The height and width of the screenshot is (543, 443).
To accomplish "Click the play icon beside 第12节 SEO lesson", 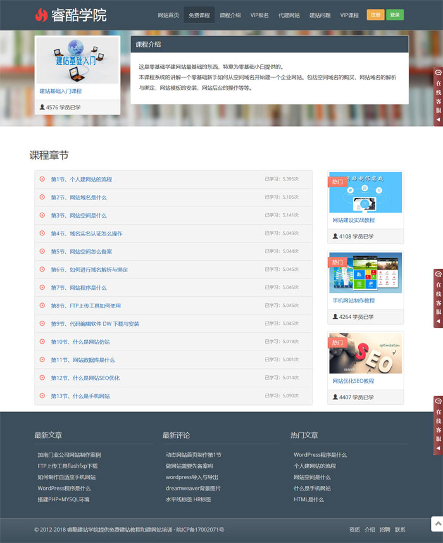I will click(42, 377).
